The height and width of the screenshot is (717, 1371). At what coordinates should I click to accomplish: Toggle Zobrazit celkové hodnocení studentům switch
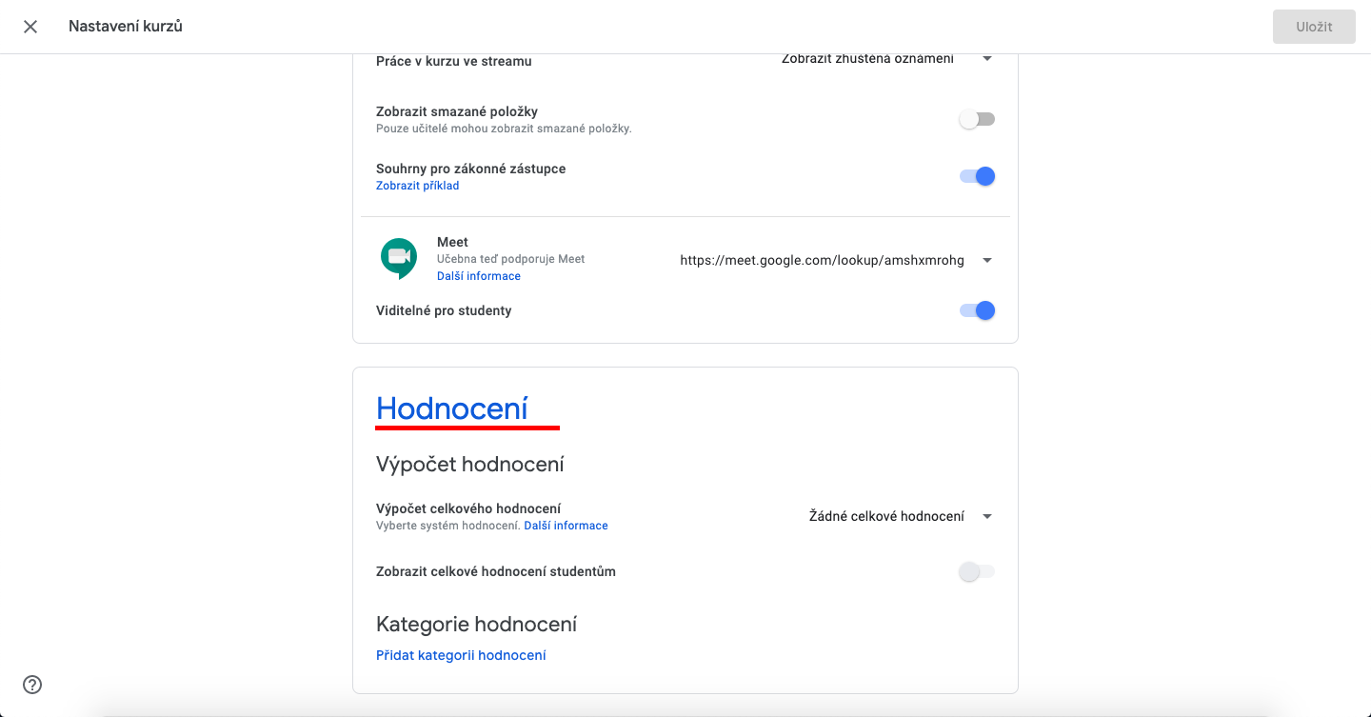pyautogui.click(x=977, y=571)
